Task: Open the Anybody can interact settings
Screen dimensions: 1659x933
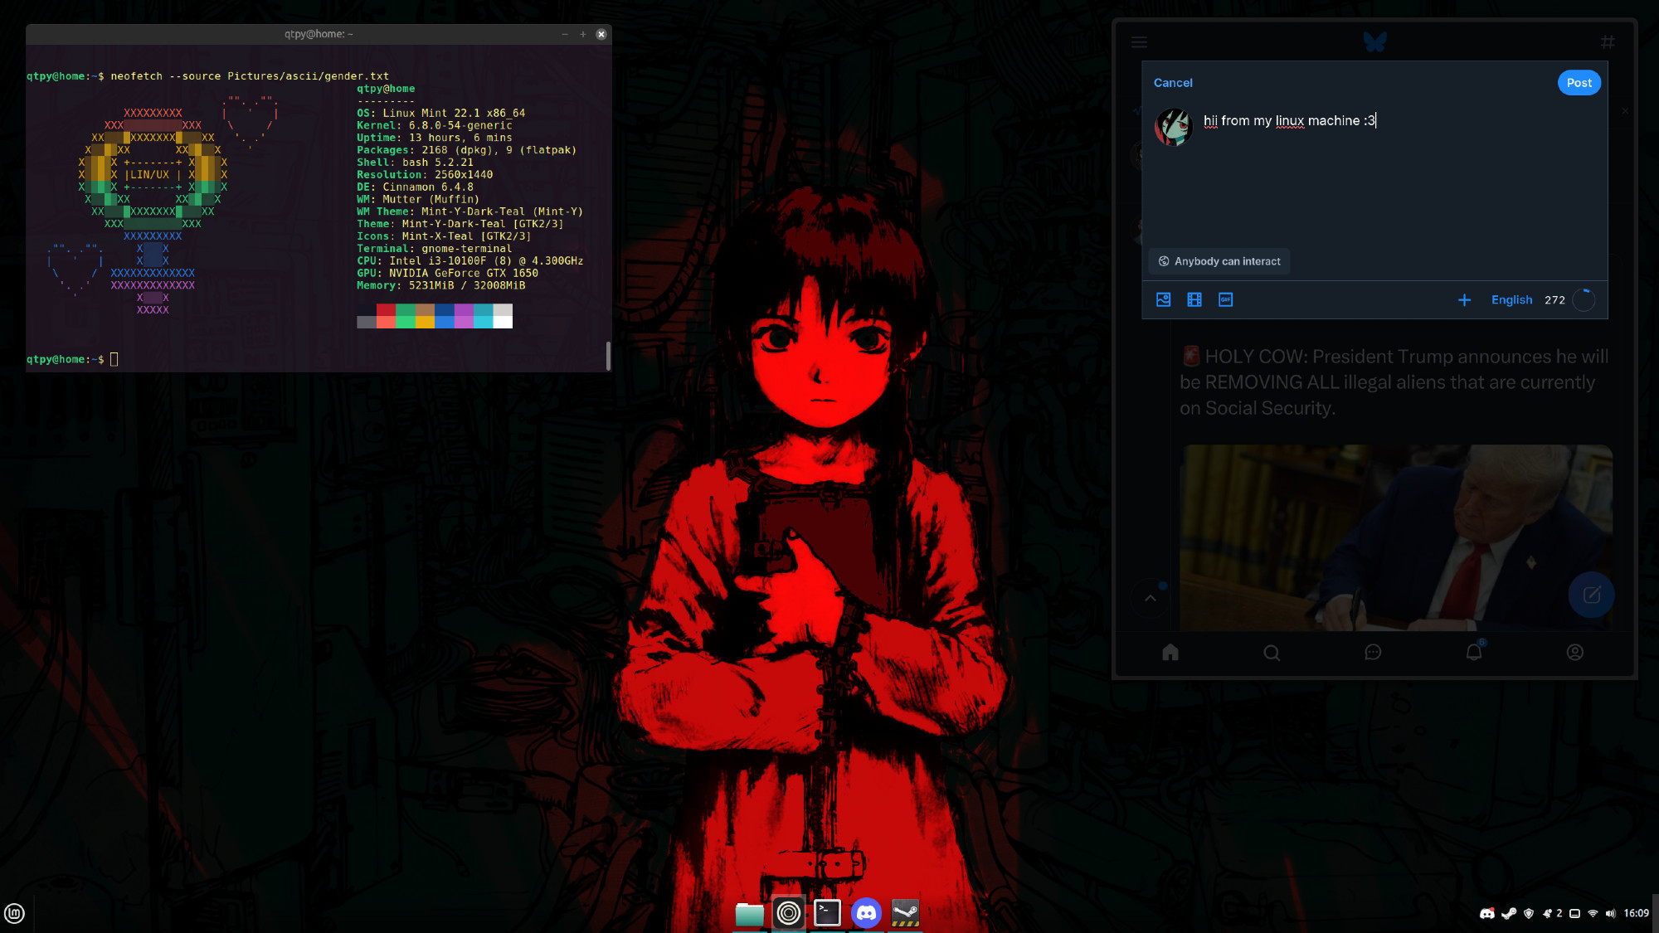Action: click(x=1219, y=261)
